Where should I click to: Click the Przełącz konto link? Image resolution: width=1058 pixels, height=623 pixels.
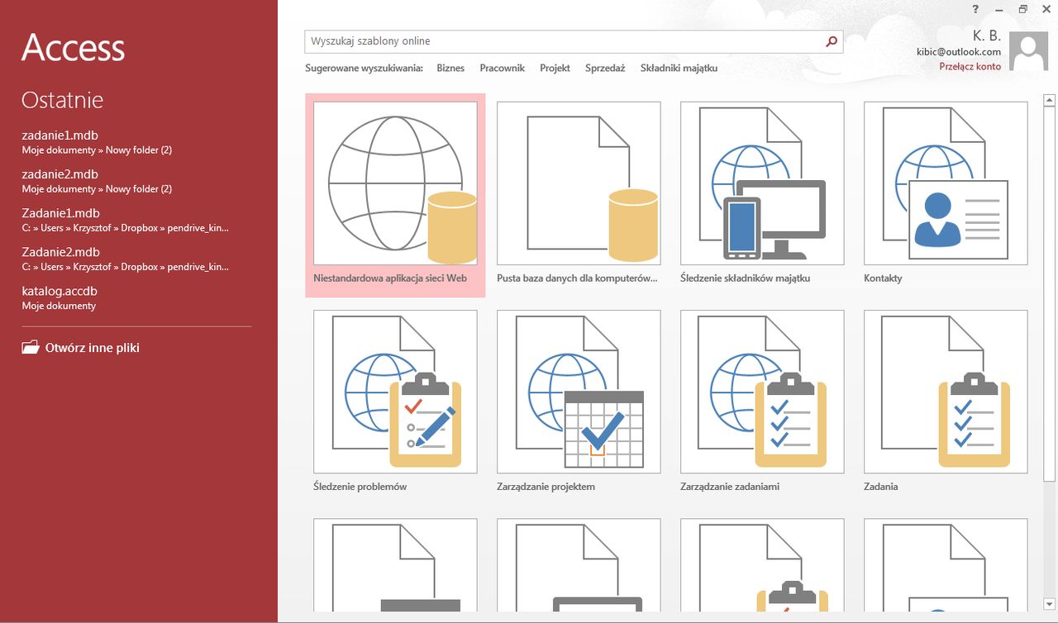point(970,67)
